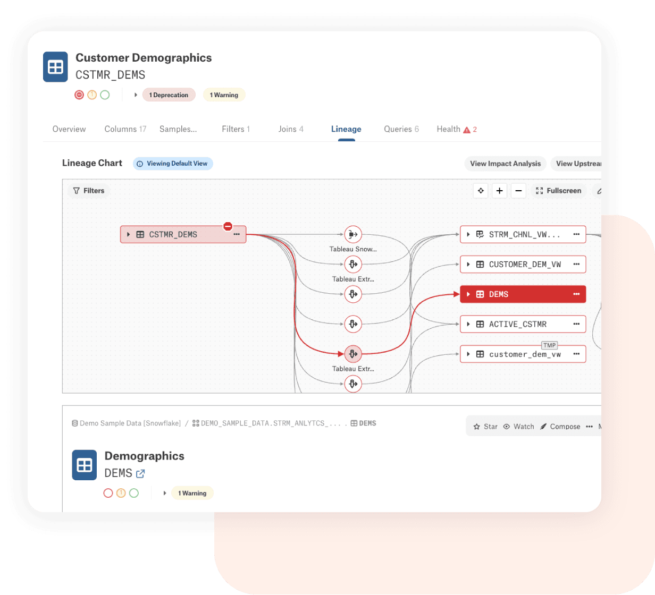Open the DEMS node more options menu
This screenshot has height=595, width=655.
coord(576,294)
